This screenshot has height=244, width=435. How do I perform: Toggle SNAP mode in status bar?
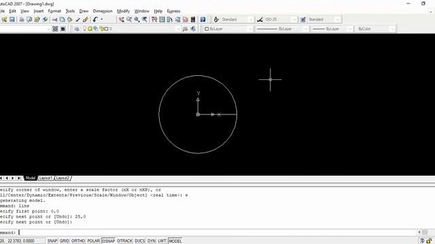[x=52, y=241]
